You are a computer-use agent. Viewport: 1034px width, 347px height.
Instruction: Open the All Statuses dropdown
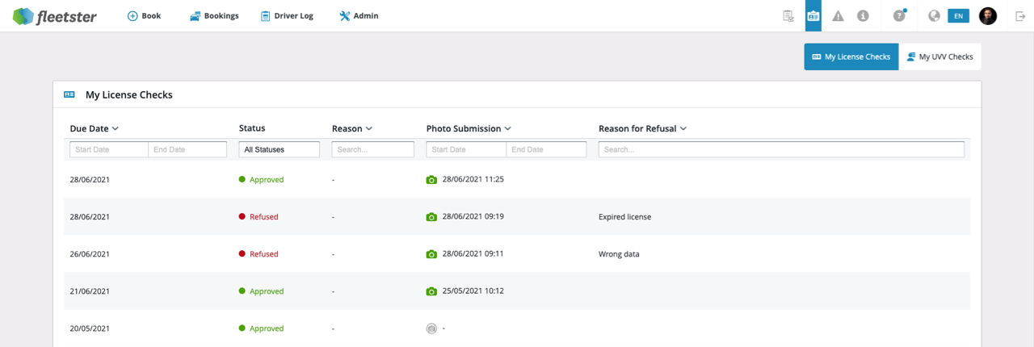tap(279, 149)
